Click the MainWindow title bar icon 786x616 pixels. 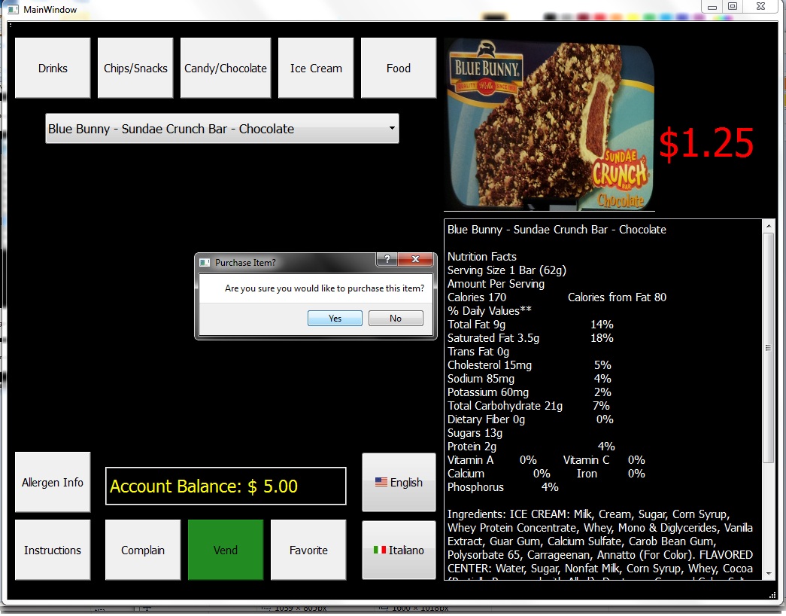(x=13, y=9)
